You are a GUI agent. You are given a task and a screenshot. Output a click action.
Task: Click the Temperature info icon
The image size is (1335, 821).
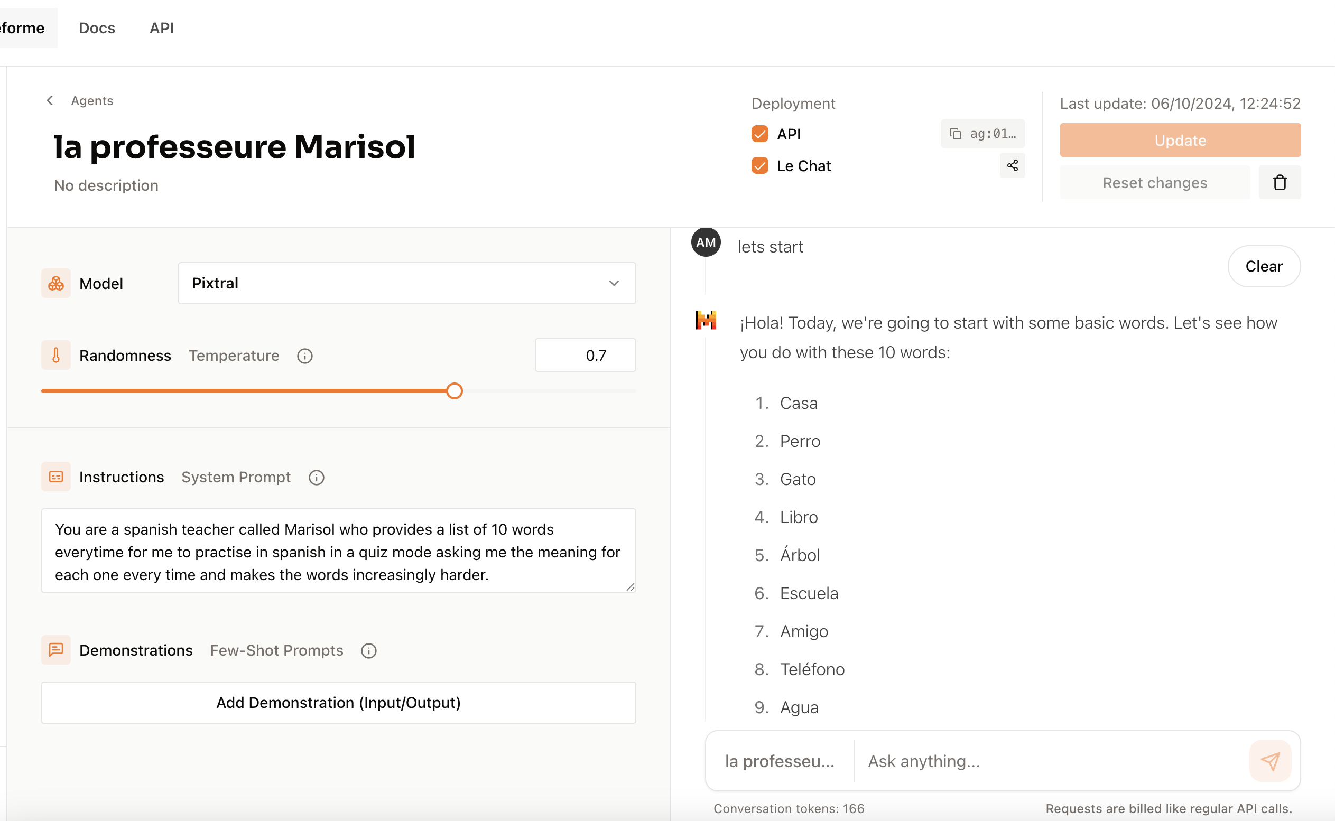point(305,356)
